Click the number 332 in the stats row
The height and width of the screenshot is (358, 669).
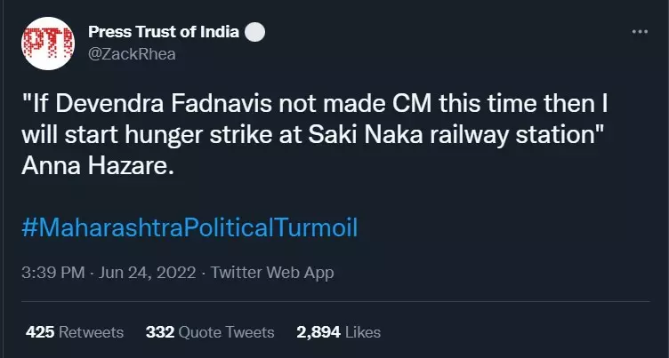point(160,332)
